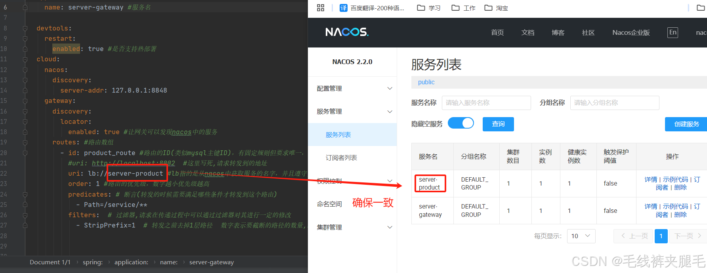This screenshot has height=273, width=707.
Task: Collapse the nacos block fold marker
Action: click(25, 70)
